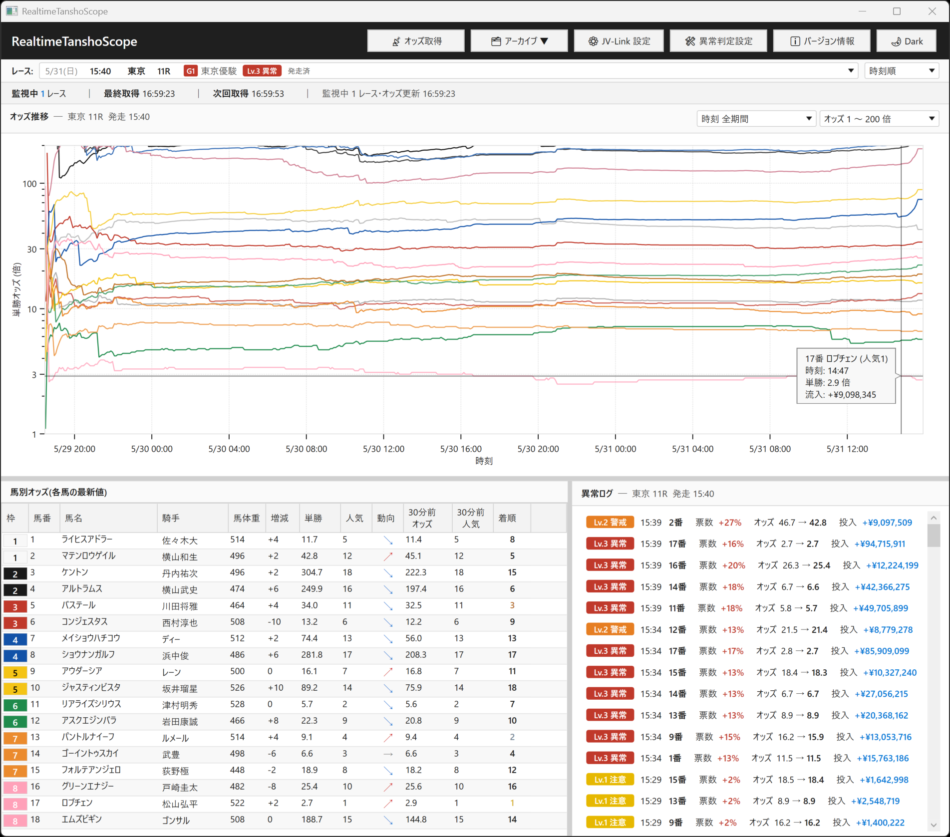Screen dimensions: 950x837
Task: Click frame number 5 yellow swatch for アウダーシア
Action: [x=15, y=673]
